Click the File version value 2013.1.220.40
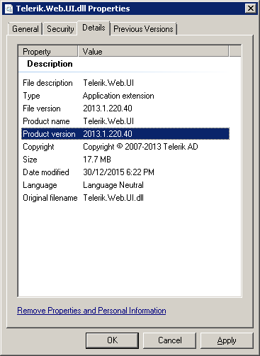The width and height of the screenshot is (260, 356). [x=108, y=109]
